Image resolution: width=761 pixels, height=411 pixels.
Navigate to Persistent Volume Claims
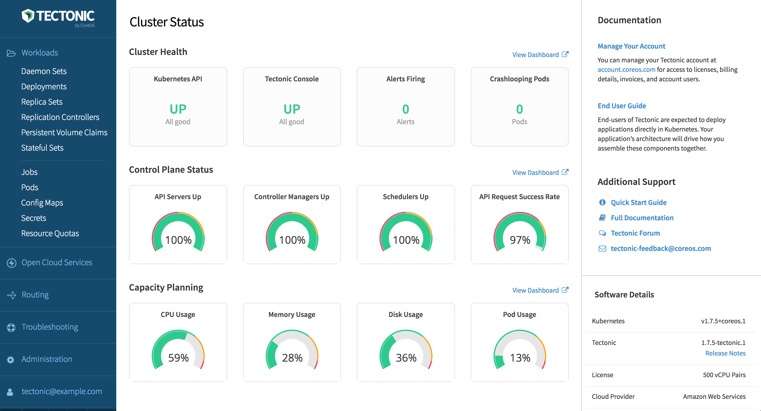[x=64, y=132]
